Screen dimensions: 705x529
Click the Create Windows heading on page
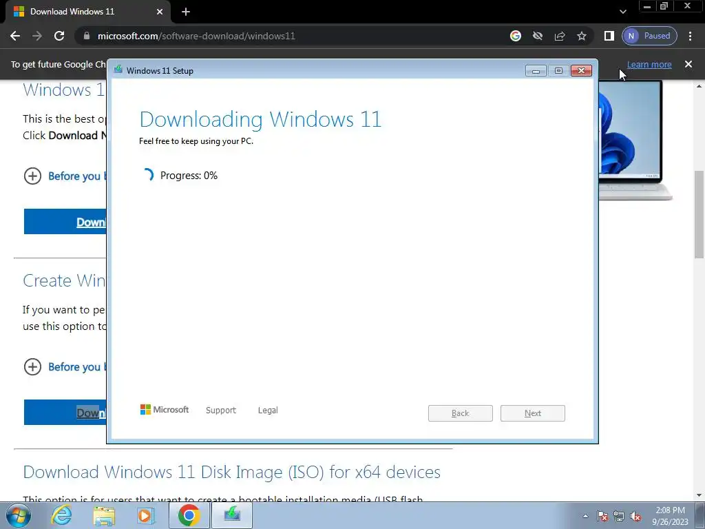pyautogui.click(x=64, y=281)
